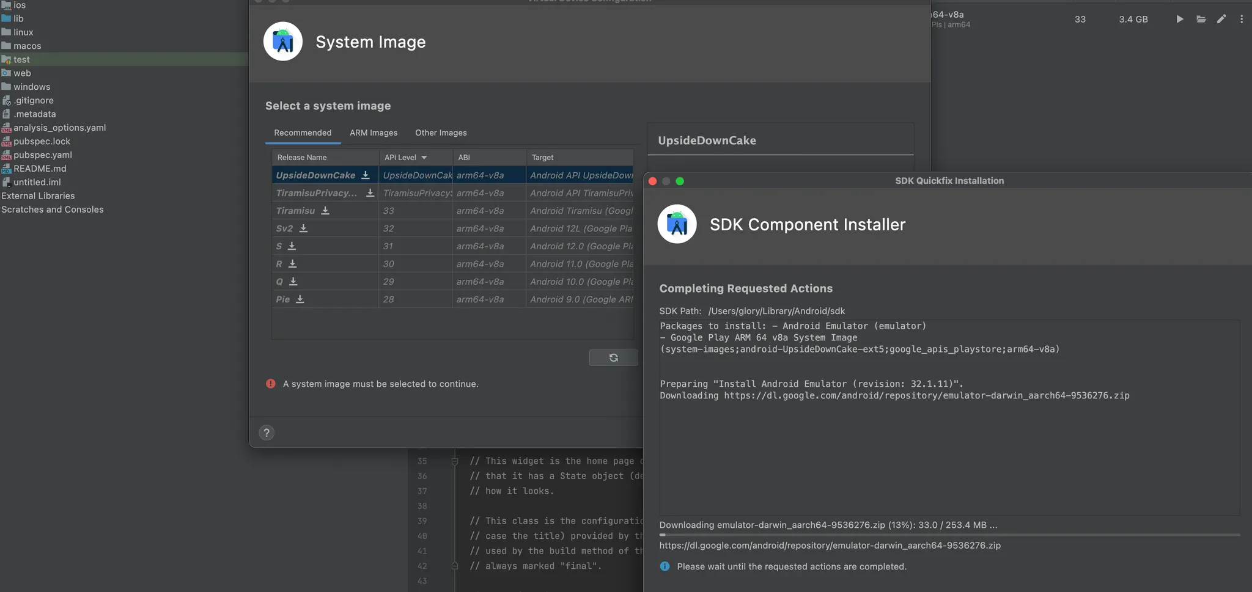Launch the emulator with the play icon

pos(1180,20)
